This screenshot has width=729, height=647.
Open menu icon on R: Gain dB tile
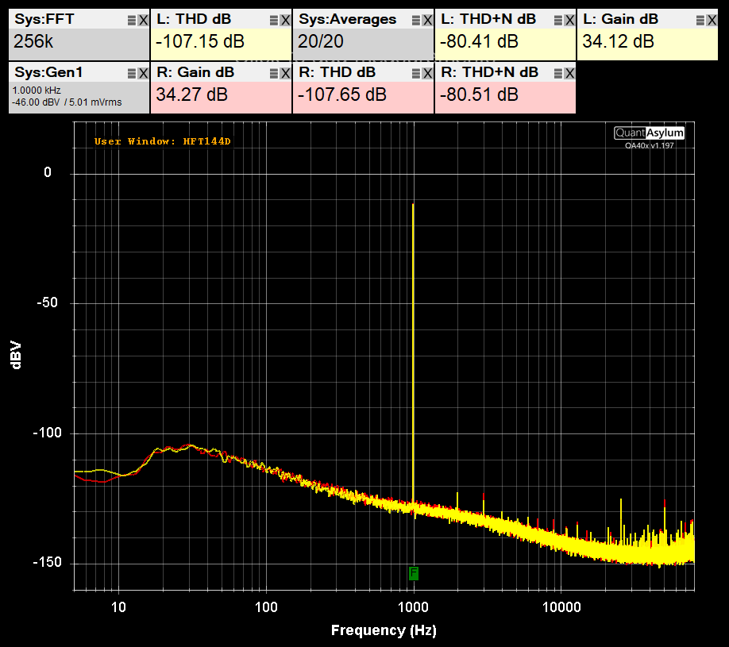click(x=274, y=74)
